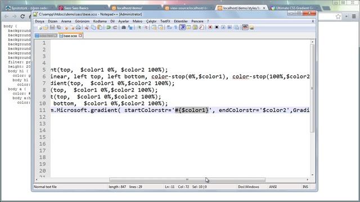Click the browser reload button
Screen dimensions: 360x202
(22, 16)
